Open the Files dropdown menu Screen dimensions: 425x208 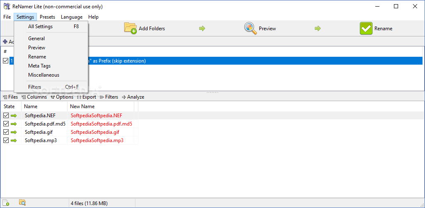[x=10, y=97]
